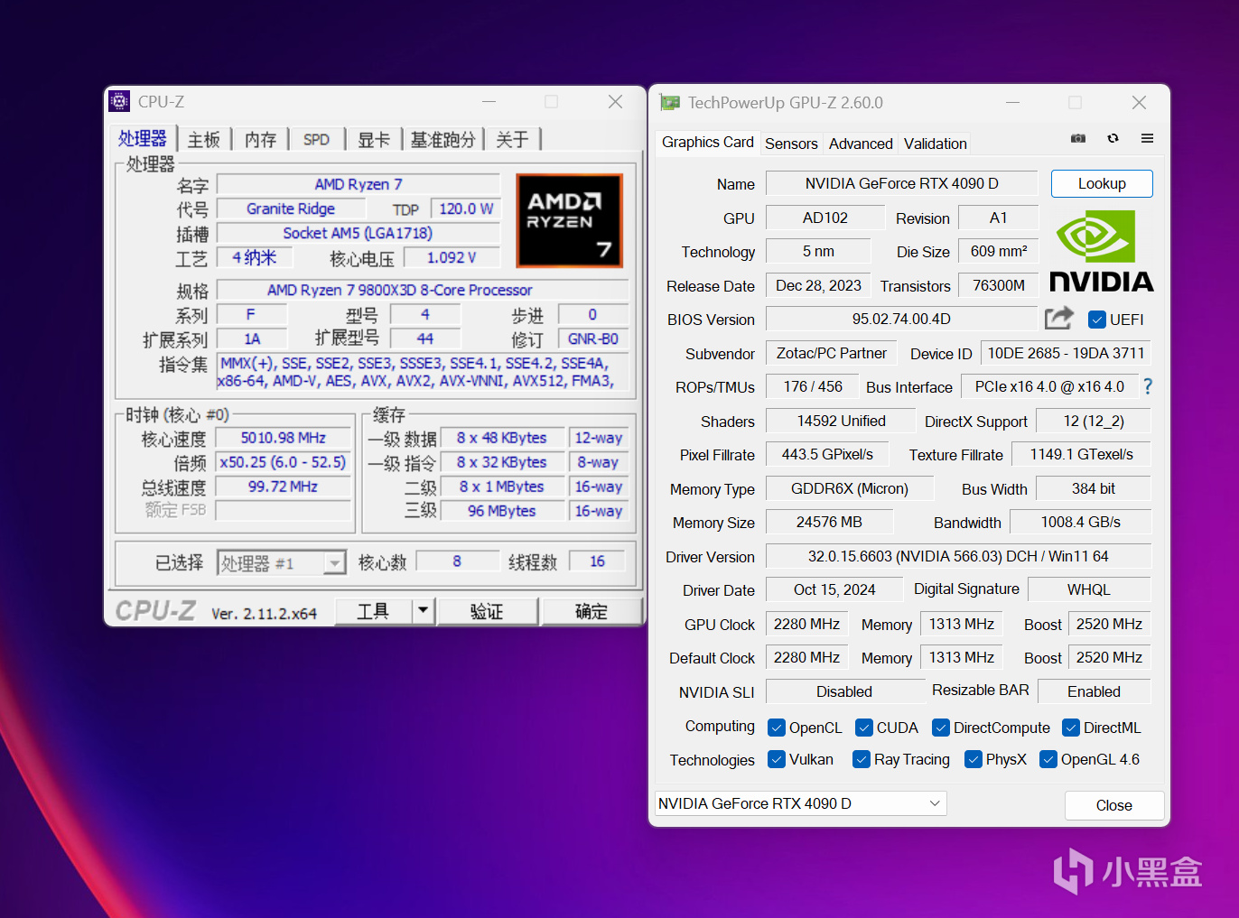Toggle the PhysX checkbox

pos(973,759)
